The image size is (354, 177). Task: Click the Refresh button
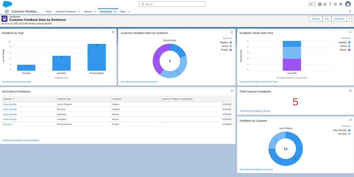coord(316,19)
